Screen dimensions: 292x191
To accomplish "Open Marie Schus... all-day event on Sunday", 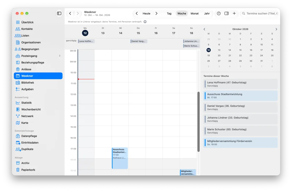I will pos(191,46).
